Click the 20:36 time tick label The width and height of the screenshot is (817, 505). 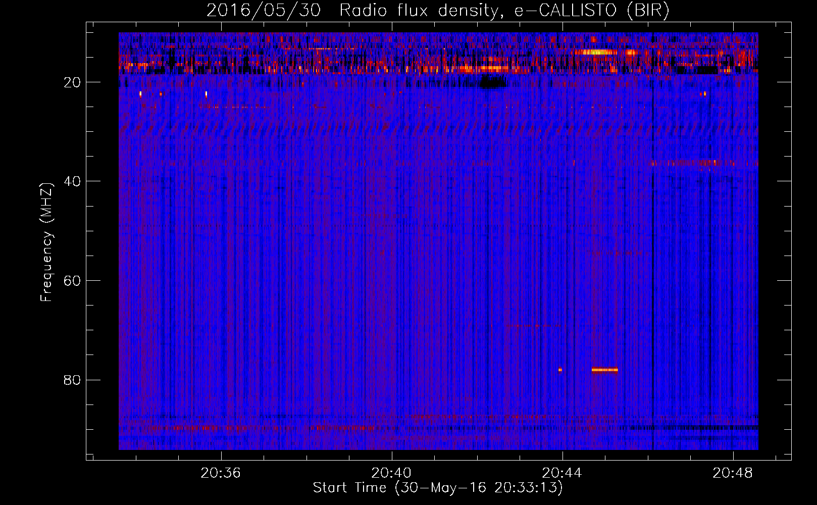pyautogui.click(x=221, y=473)
